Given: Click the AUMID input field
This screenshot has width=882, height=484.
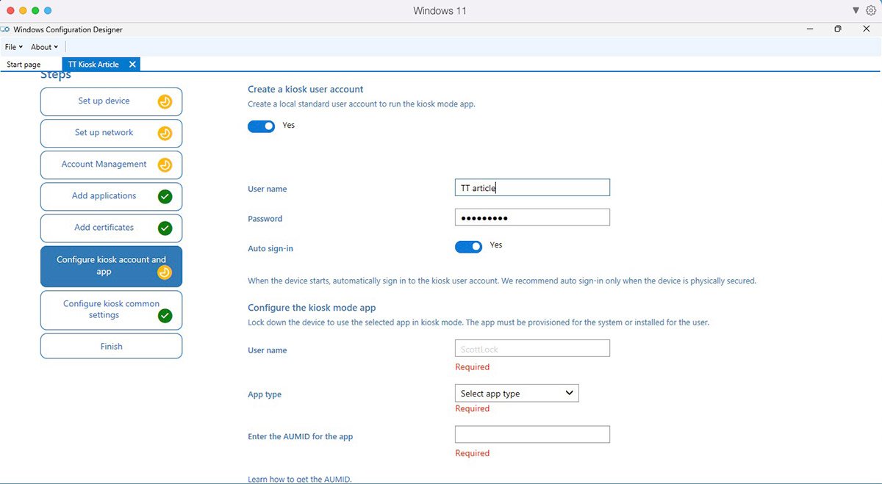Looking at the screenshot, I should point(532,434).
